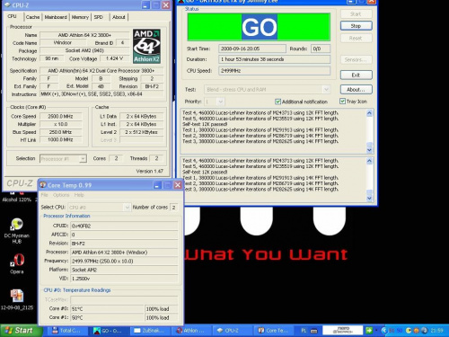Click the yellow tray icon near the clock
Viewport: 449px width, 337px height.
pos(409,331)
